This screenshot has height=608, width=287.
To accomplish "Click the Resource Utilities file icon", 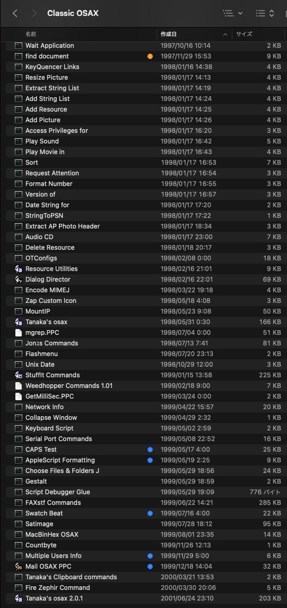I will pyautogui.click(x=18, y=269).
